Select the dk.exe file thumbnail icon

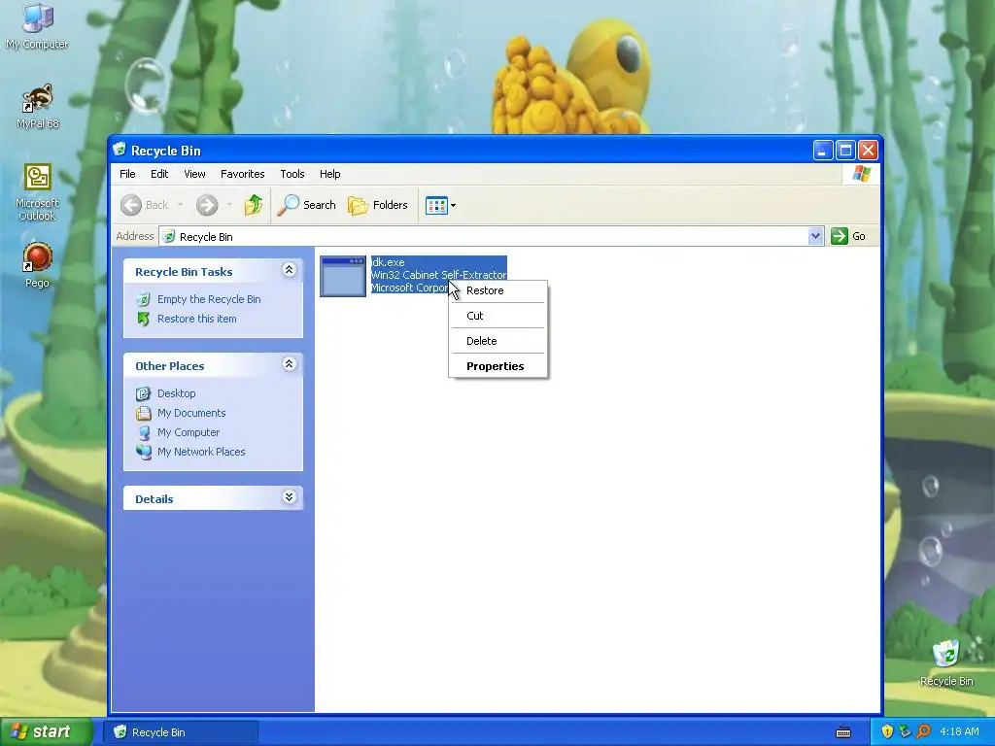tap(343, 276)
